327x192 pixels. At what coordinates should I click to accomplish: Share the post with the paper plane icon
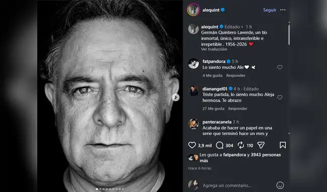pyautogui.click(x=261, y=145)
